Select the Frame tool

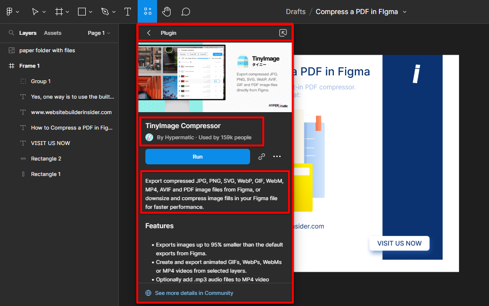(x=59, y=11)
